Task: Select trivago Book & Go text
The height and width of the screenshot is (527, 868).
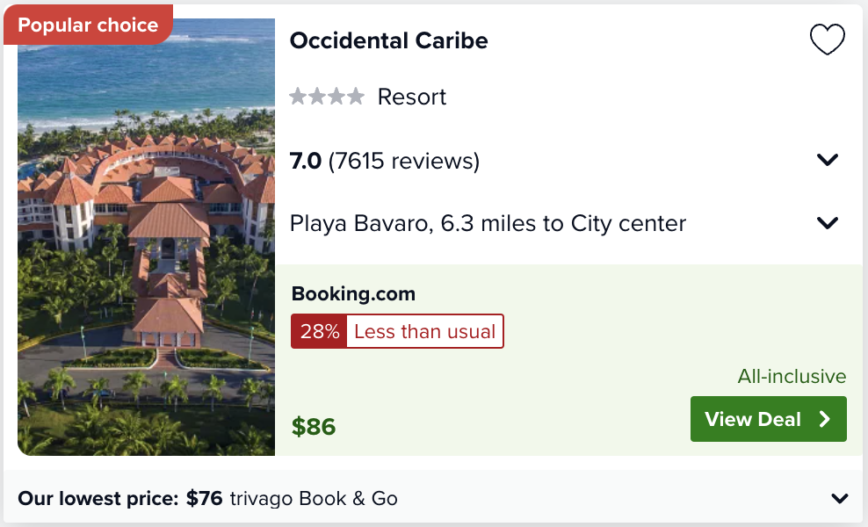Action: (x=314, y=498)
